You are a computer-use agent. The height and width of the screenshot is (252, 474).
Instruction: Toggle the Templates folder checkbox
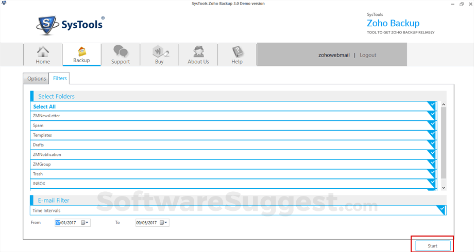pos(432,134)
